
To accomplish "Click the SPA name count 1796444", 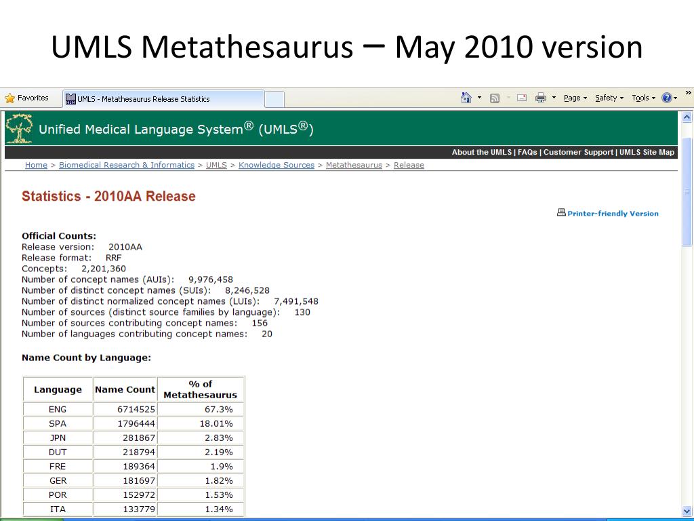I will point(136,423).
